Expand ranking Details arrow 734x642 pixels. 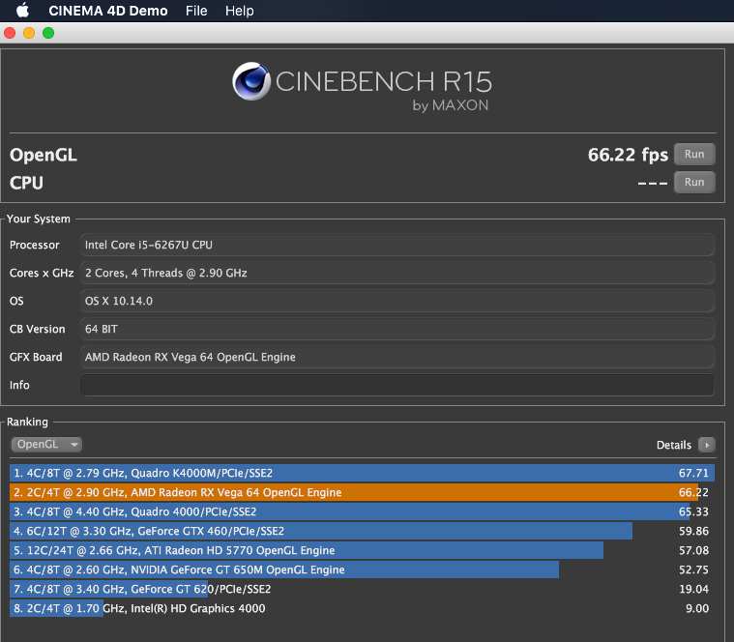(x=706, y=445)
